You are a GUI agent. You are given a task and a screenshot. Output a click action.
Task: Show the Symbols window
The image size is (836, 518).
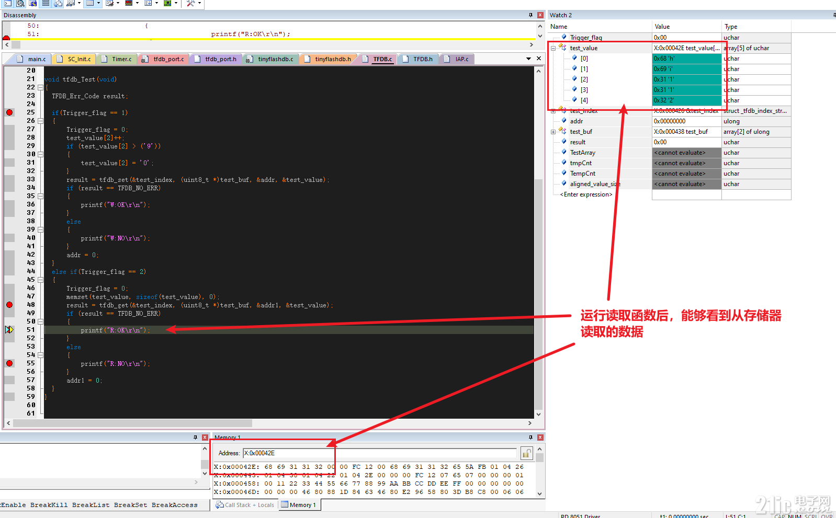pos(32,3)
